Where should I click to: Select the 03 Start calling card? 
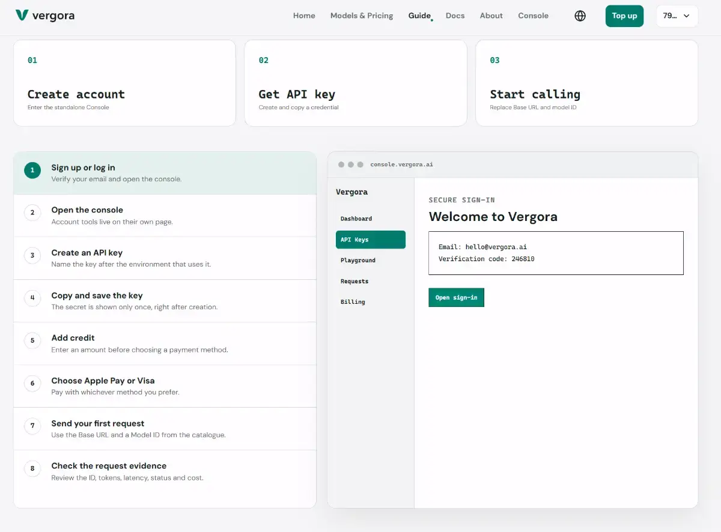coord(586,83)
